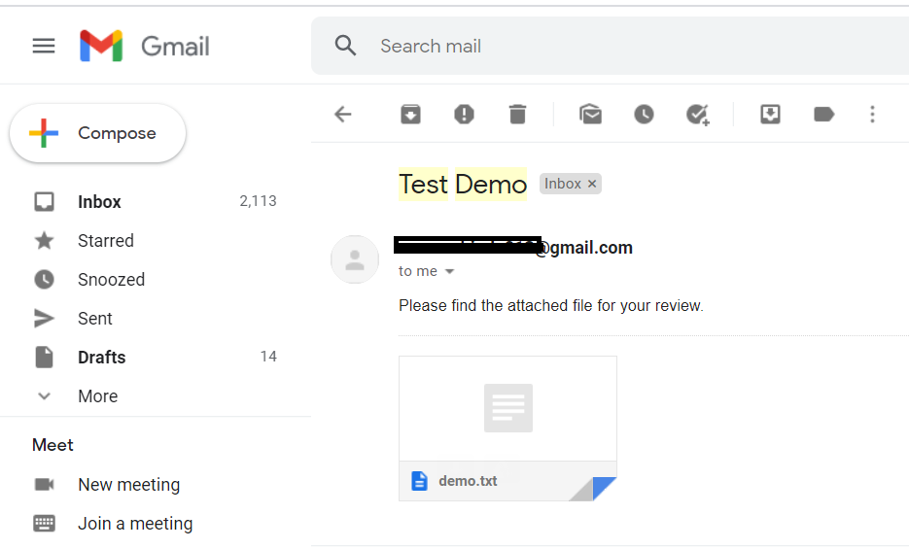Delete the Test Demo email
This screenshot has width=909, height=549.
coord(517,115)
